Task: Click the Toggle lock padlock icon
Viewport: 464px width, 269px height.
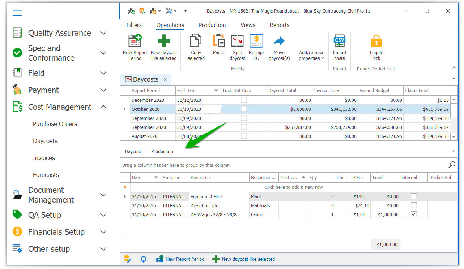Action: coord(376,41)
